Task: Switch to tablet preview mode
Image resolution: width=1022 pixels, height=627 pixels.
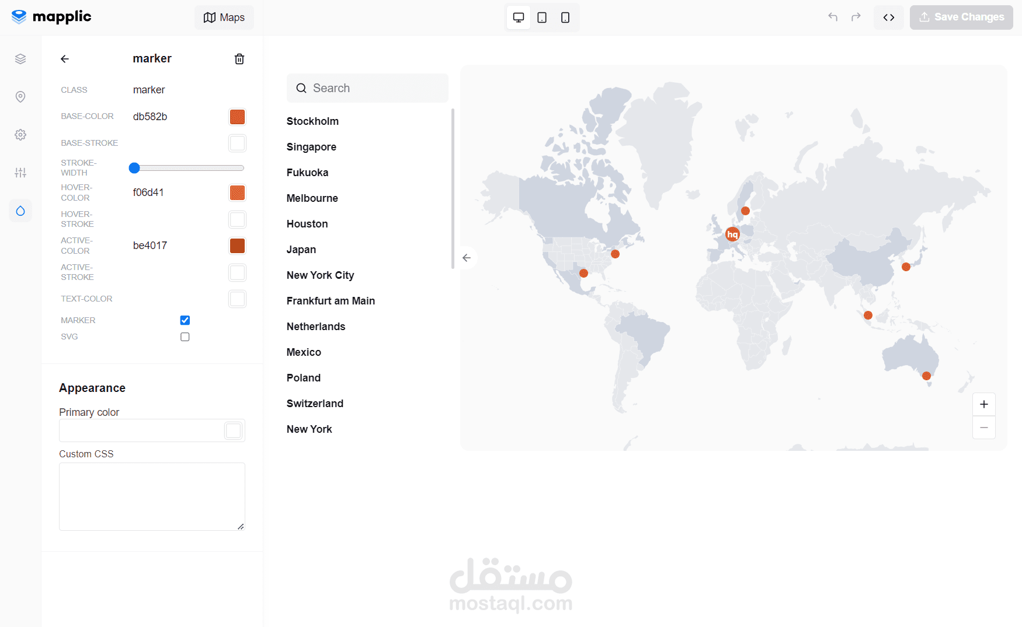Action: 542,17
